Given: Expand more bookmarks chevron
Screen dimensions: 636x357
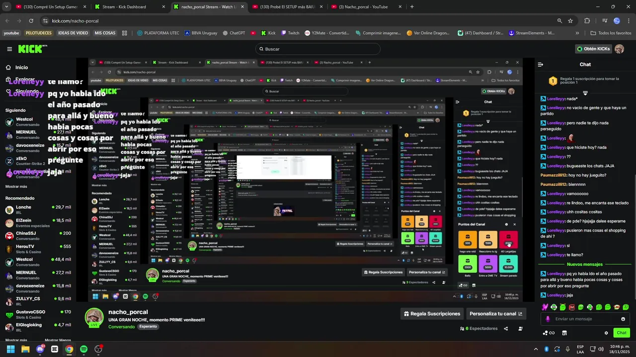Looking at the screenshot, I should pyautogui.click(x=577, y=33).
